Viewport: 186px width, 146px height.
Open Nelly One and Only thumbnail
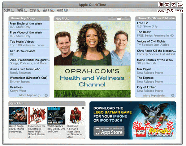tap(56, 116)
